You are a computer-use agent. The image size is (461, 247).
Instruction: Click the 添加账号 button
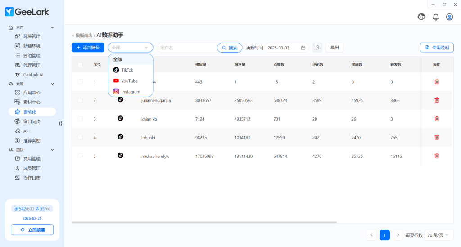[88, 48]
